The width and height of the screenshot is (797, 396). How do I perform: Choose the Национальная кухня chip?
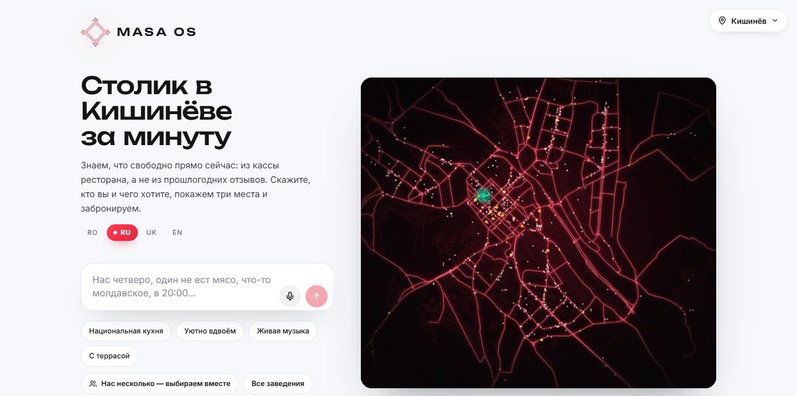click(126, 331)
